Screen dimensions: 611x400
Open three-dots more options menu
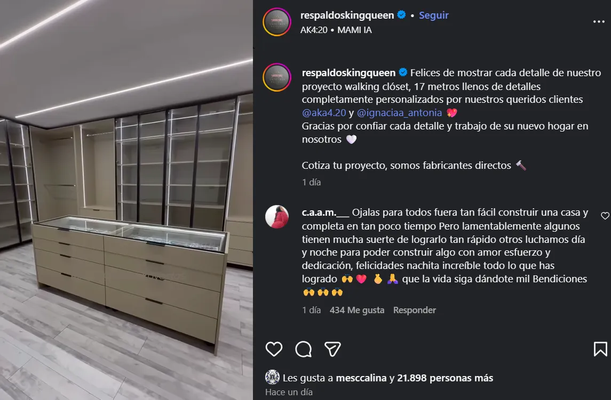tap(599, 21)
